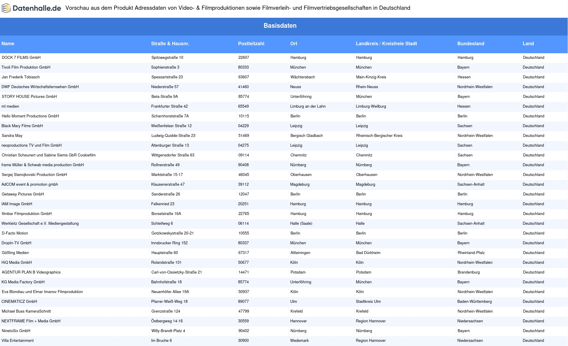Select address Pfarrer-Weiß-Weg 18

(x=169, y=302)
